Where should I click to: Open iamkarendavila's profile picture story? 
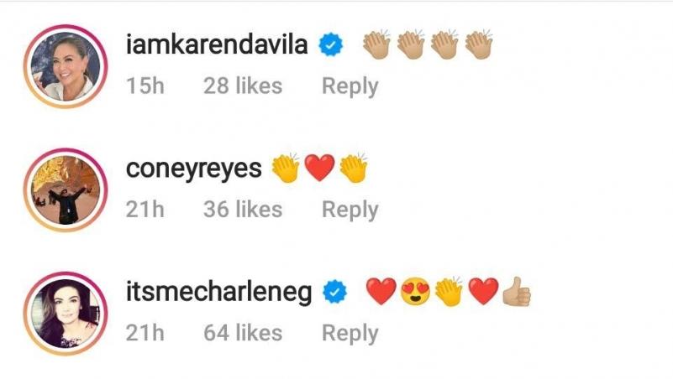pyautogui.click(x=66, y=66)
